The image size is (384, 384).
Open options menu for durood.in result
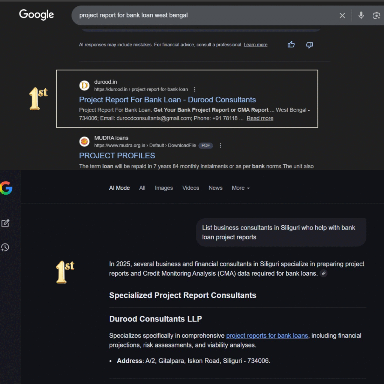point(194,90)
